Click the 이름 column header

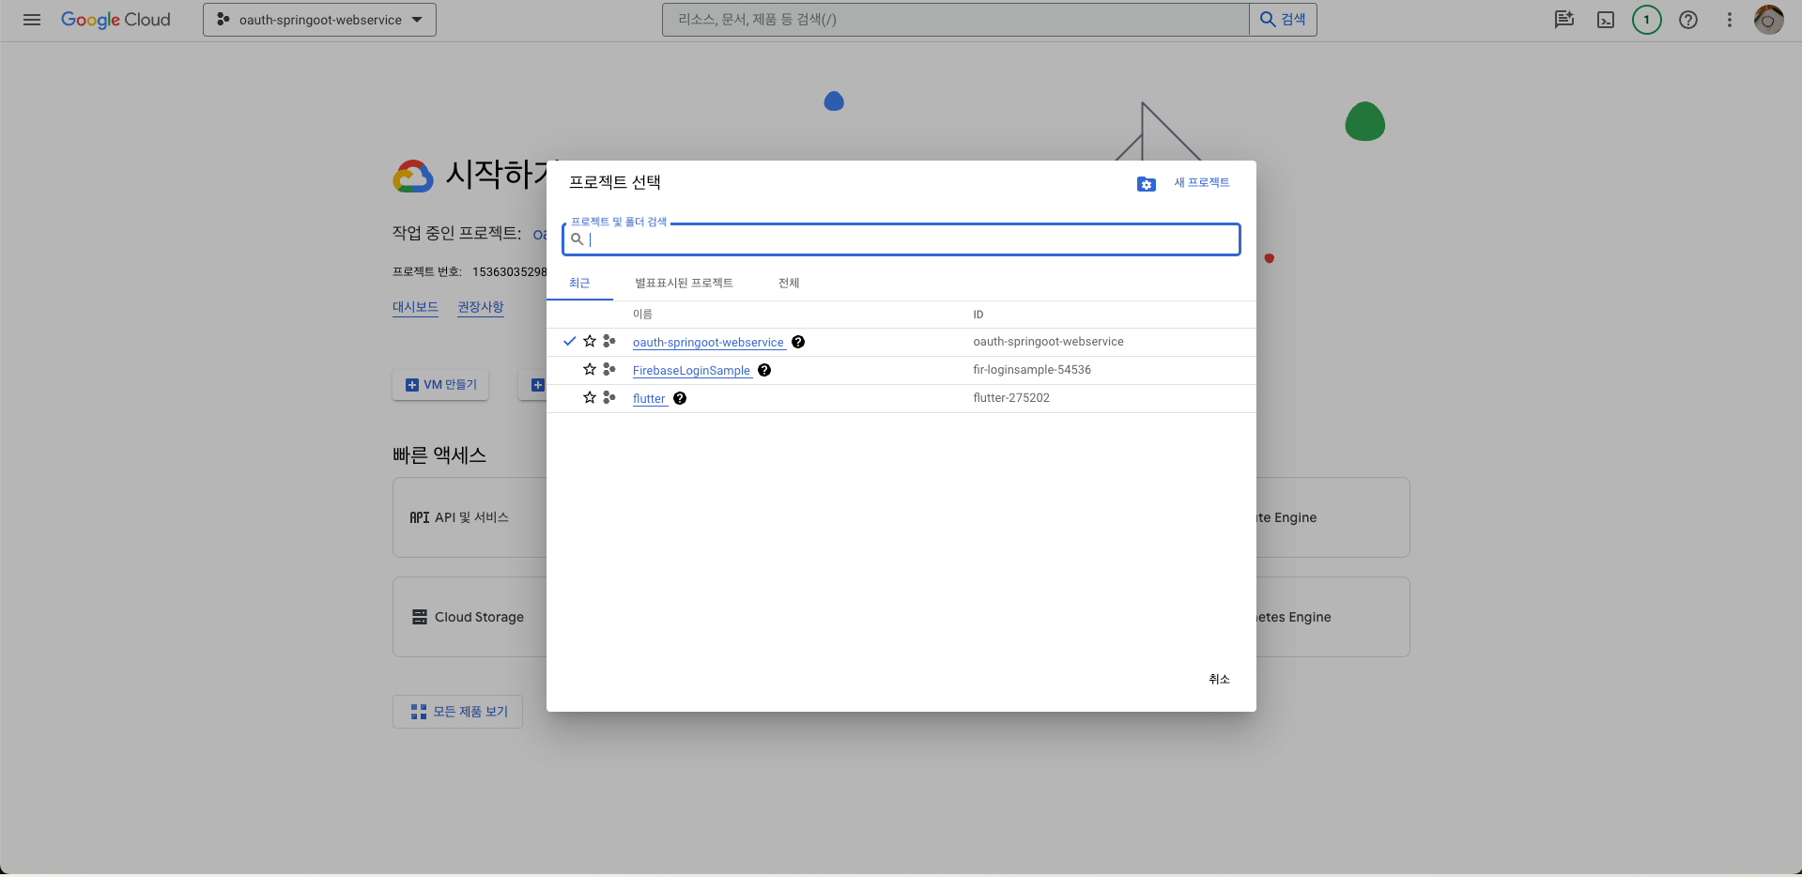(642, 315)
